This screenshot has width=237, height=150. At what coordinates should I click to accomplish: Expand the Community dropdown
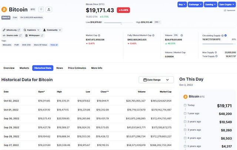tap(52, 30)
